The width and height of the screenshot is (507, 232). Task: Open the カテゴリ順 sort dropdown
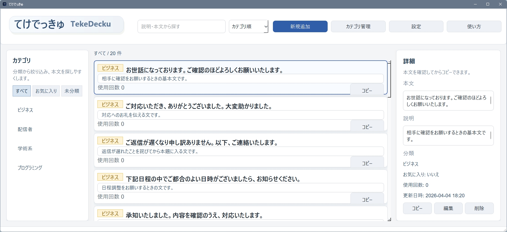(248, 26)
